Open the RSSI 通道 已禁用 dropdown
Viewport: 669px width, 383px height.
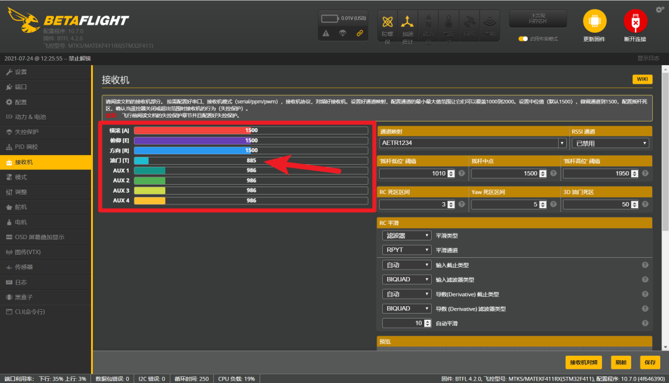[611, 143]
